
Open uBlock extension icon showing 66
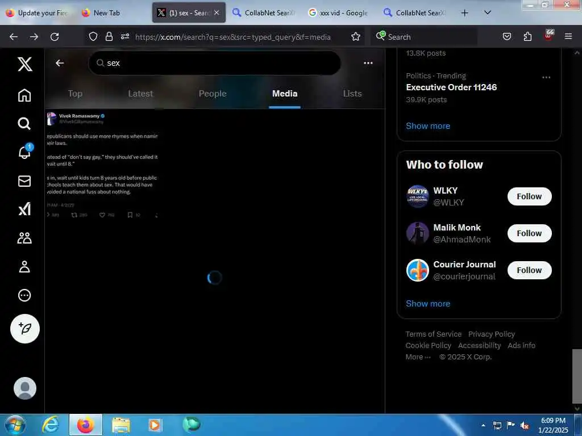point(548,36)
